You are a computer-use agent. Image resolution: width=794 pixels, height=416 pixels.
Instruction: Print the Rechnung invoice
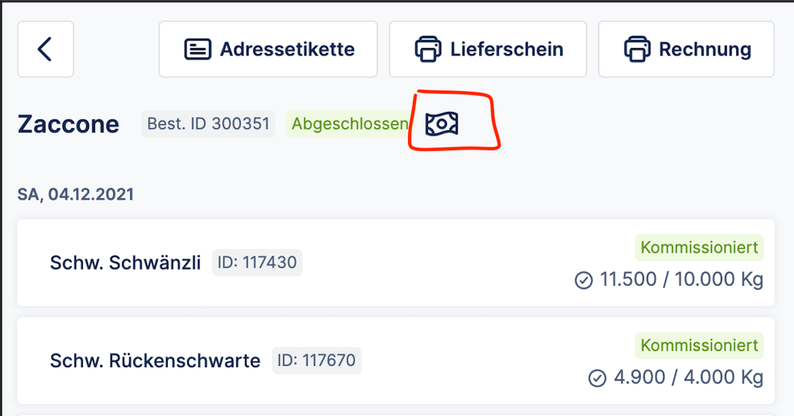[686, 49]
